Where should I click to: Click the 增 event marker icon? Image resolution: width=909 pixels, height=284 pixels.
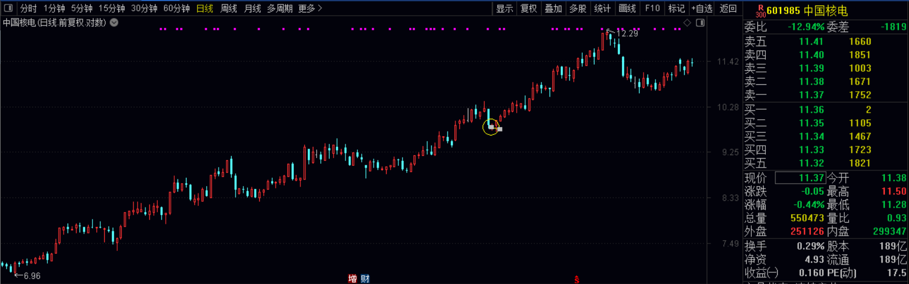pos(352,278)
